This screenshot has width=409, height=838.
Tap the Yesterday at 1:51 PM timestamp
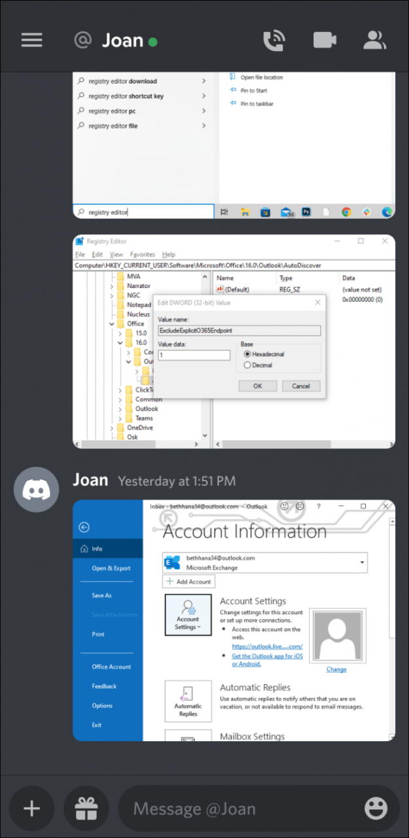(177, 481)
